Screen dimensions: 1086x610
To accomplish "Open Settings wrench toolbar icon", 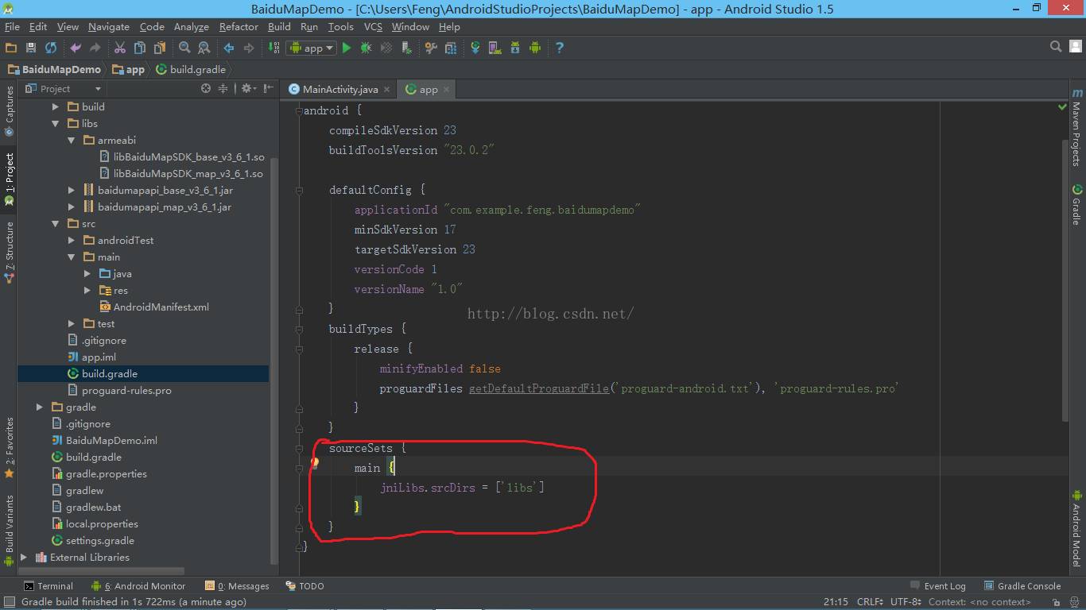I will point(431,48).
